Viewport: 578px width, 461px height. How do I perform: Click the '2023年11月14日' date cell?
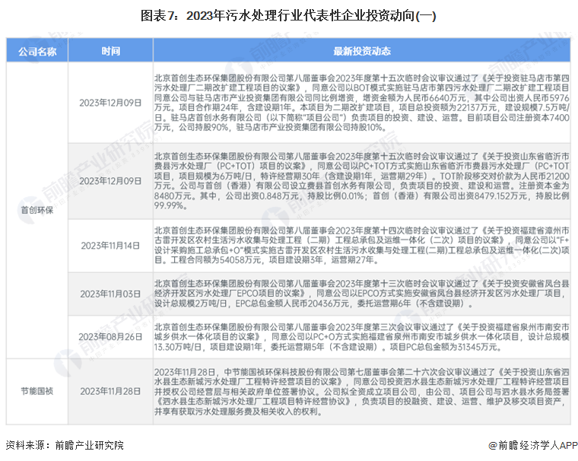(110, 246)
